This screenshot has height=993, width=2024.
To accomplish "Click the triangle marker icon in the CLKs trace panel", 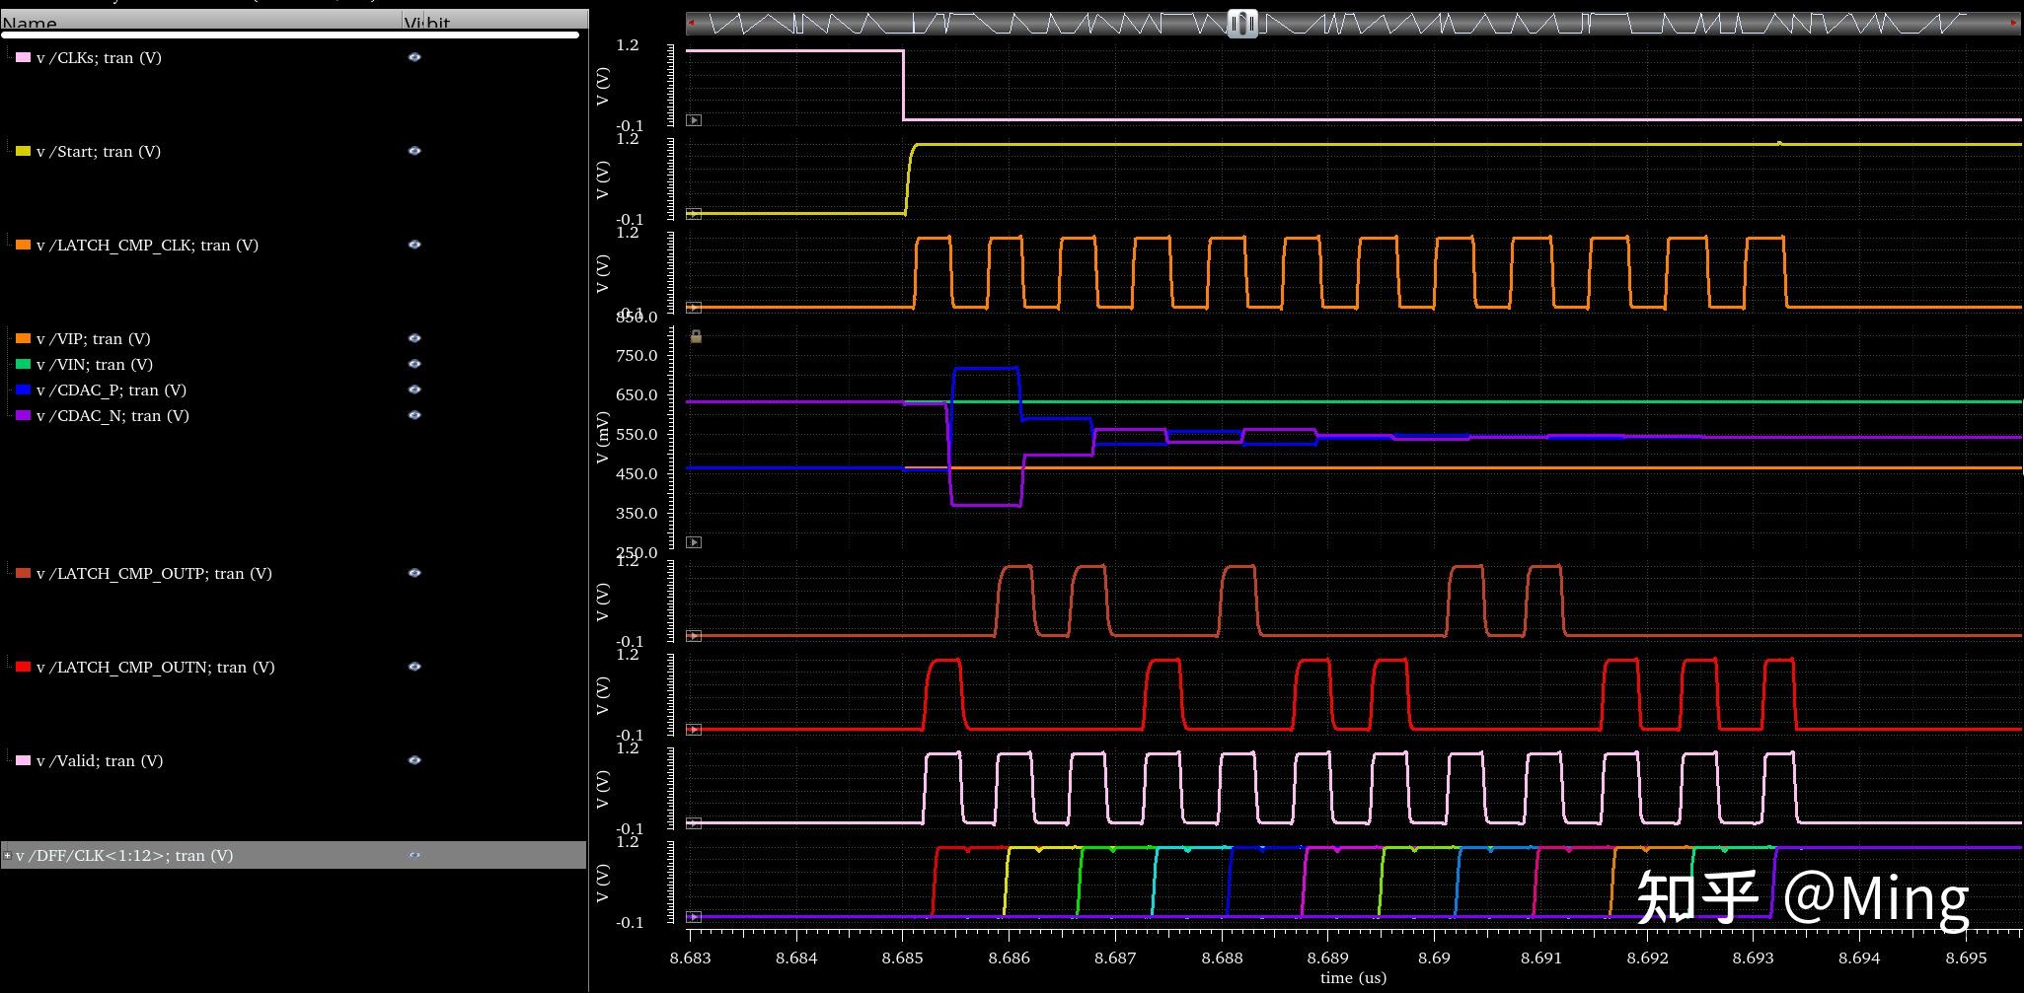I will (694, 120).
